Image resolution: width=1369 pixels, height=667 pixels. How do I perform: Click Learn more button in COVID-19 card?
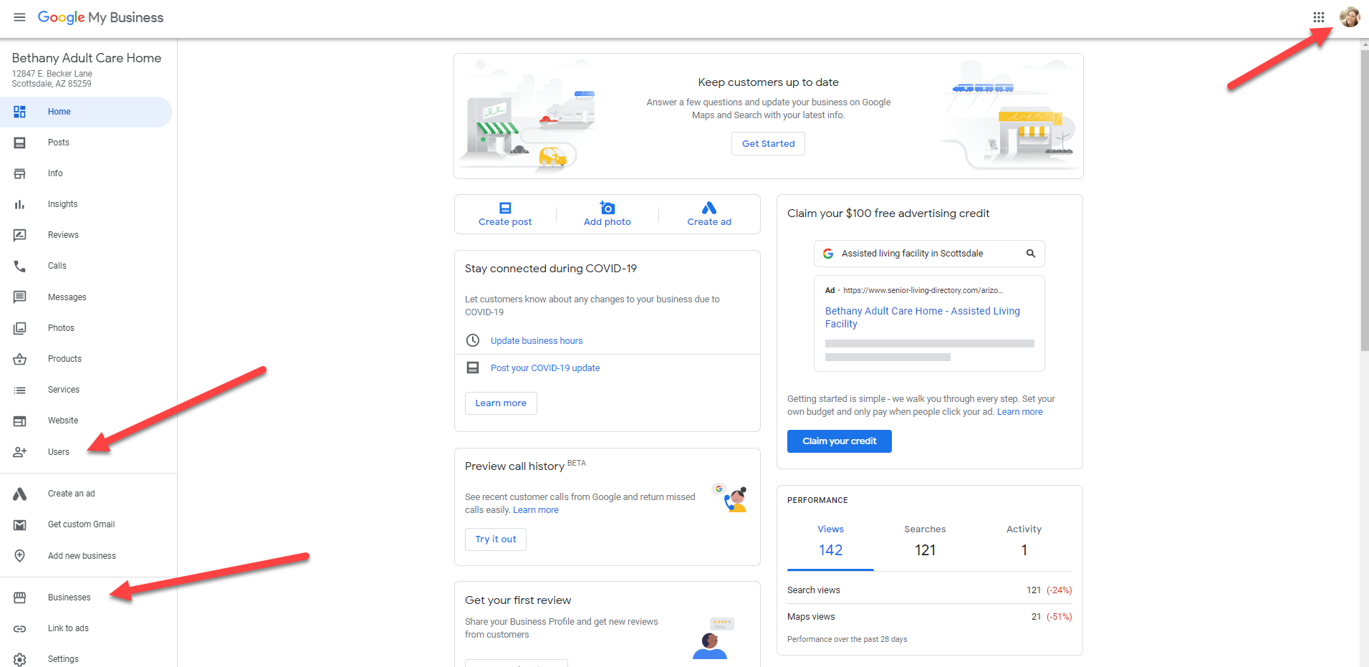click(x=501, y=403)
